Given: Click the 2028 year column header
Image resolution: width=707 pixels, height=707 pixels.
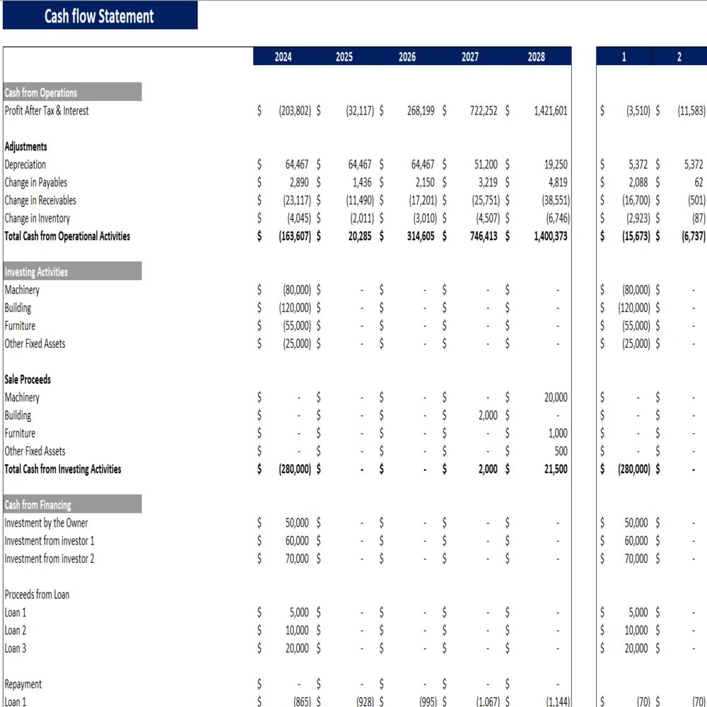Looking at the screenshot, I should [x=537, y=57].
